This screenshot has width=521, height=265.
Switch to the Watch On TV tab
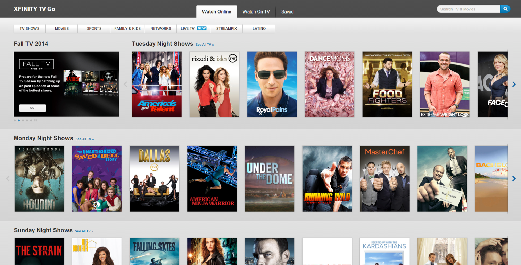pyautogui.click(x=256, y=11)
